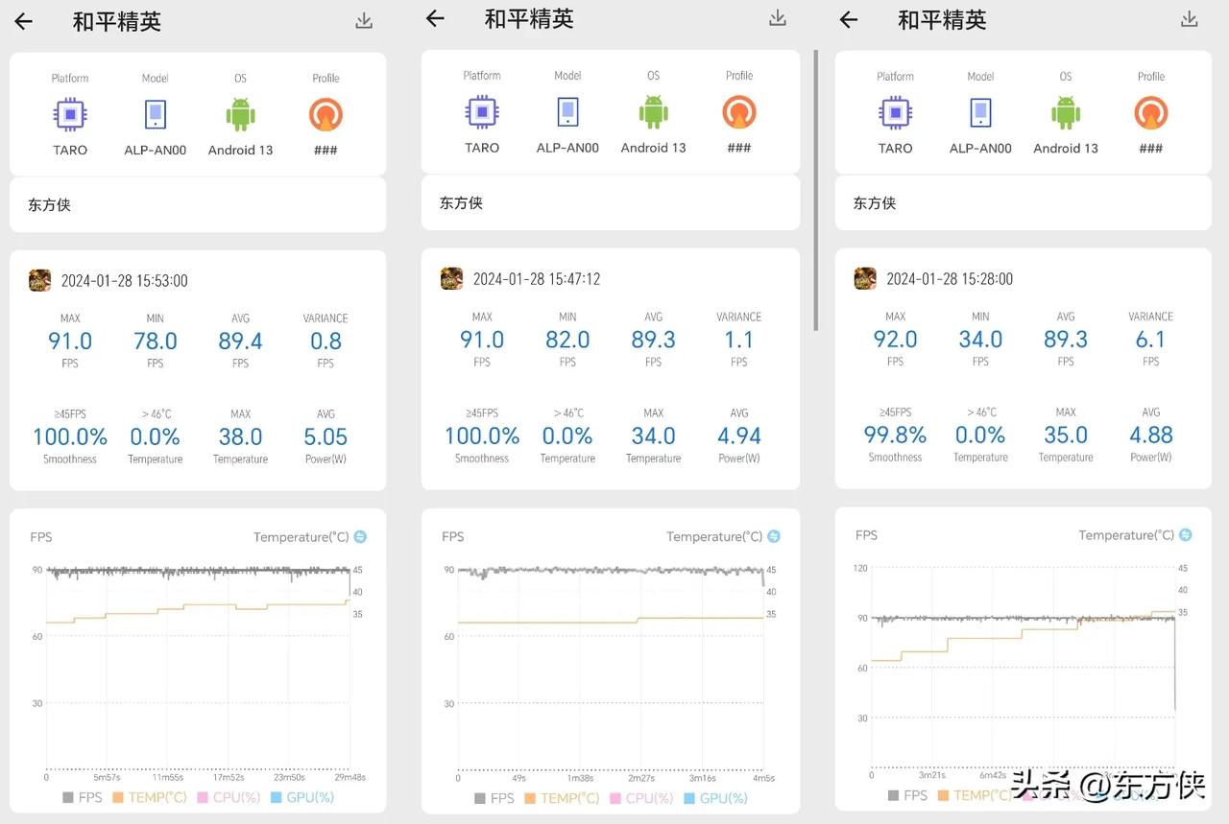Tap MAX temperature value 38.0

coord(240,437)
